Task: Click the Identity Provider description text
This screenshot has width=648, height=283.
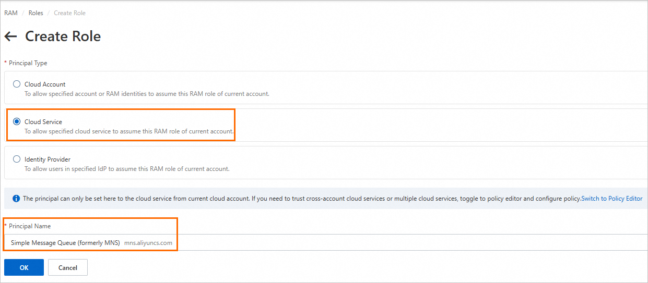Action: pos(127,169)
